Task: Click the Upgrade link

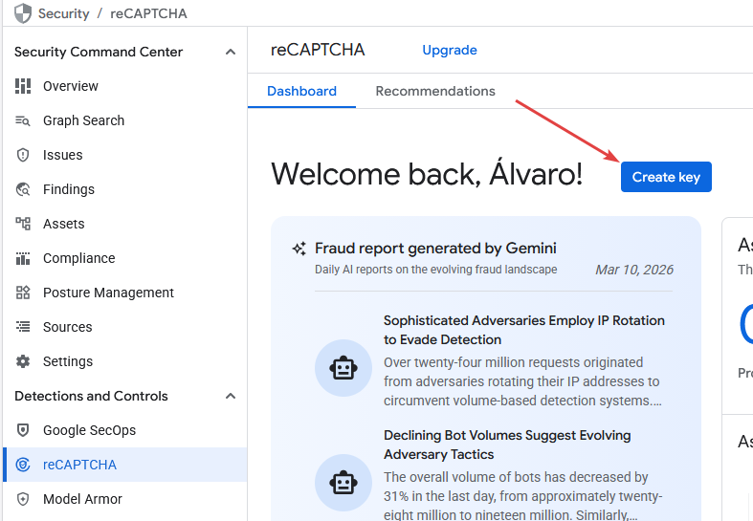Action: click(x=450, y=51)
